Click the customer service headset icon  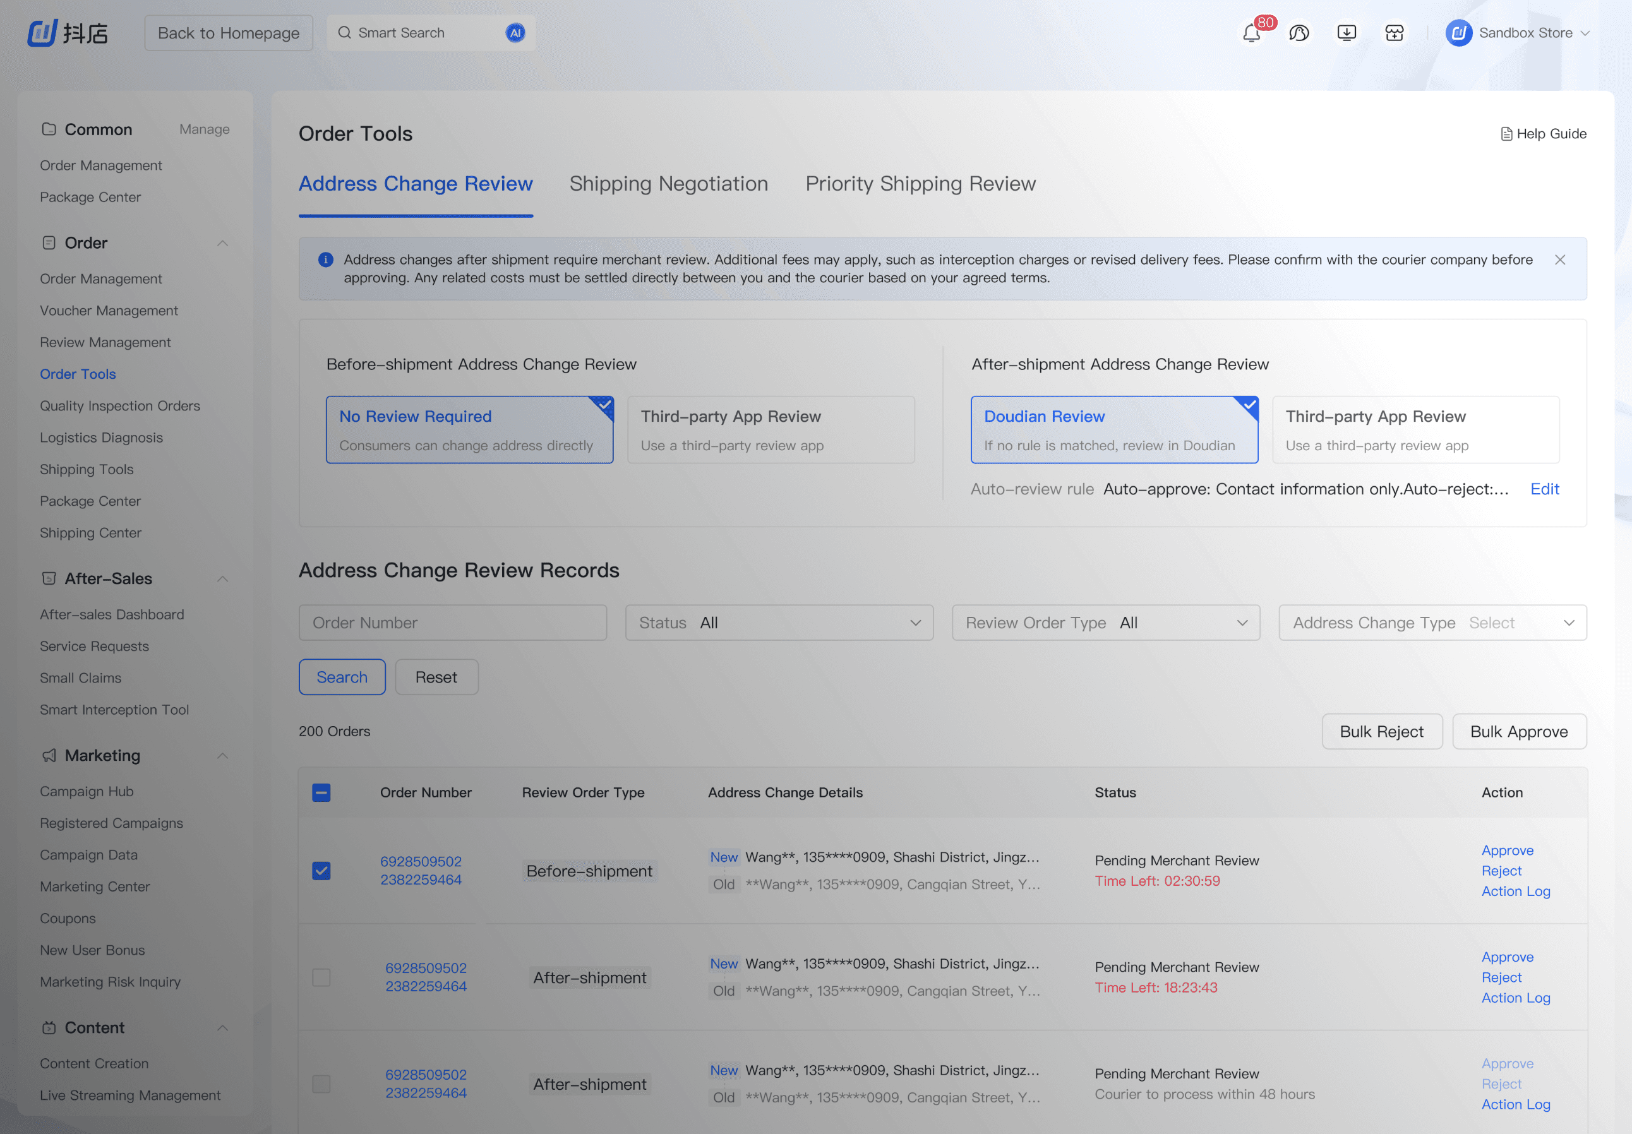pos(1299,33)
